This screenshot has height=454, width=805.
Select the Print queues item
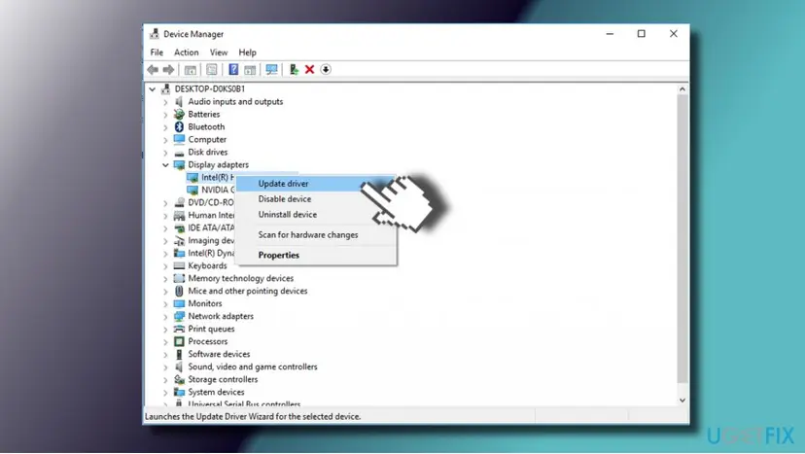pyautogui.click(x=211, y=329)
